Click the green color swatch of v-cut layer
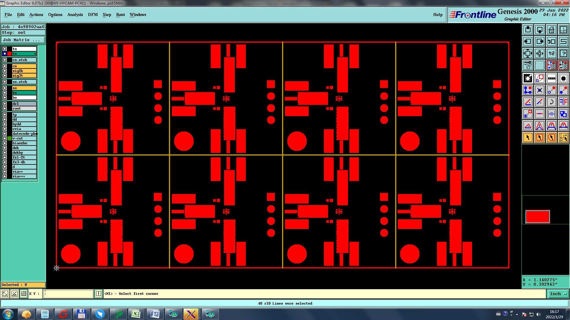Screen dimensions: 570x320 click(9, 138)
